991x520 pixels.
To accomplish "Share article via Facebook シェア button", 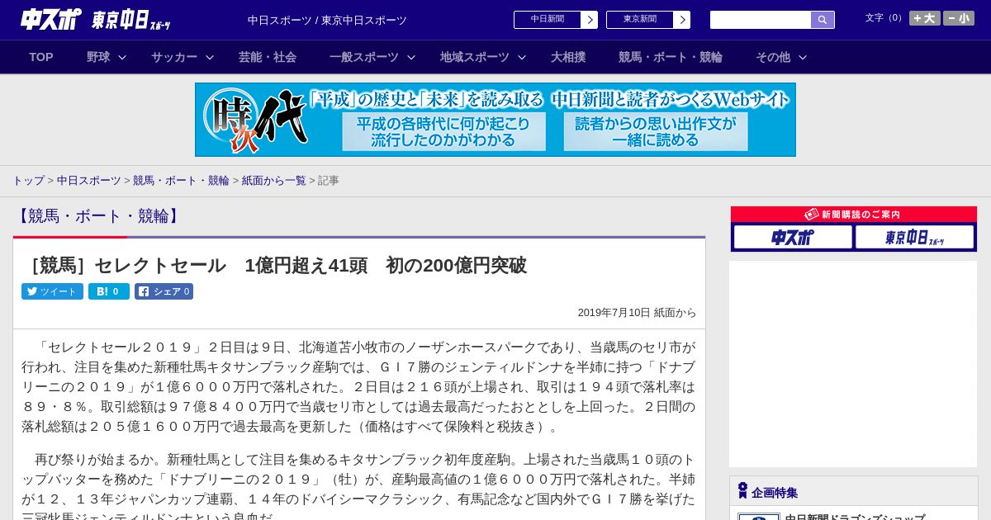I will pyautogui.click(x=164, y=291).
